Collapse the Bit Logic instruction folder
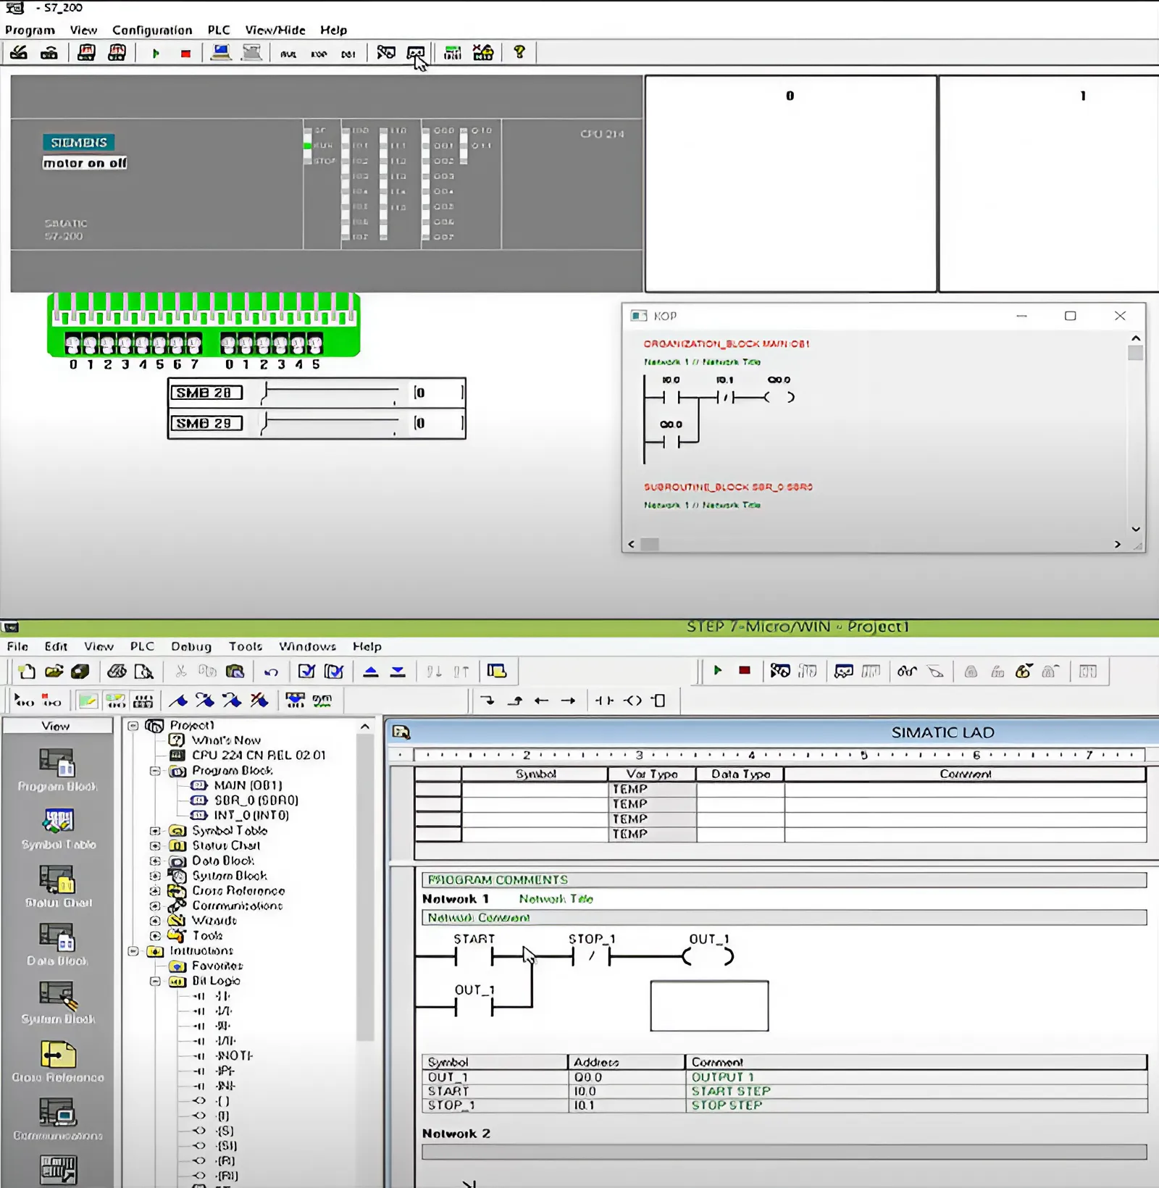Image resolution: width=1159 pixels, height=1188 pixels. click(x=155, y=982)
